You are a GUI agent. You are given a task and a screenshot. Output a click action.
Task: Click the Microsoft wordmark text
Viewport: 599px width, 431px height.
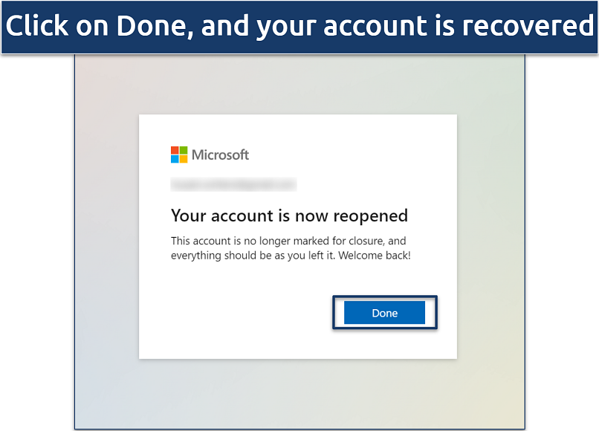click(x=220, y=155)
